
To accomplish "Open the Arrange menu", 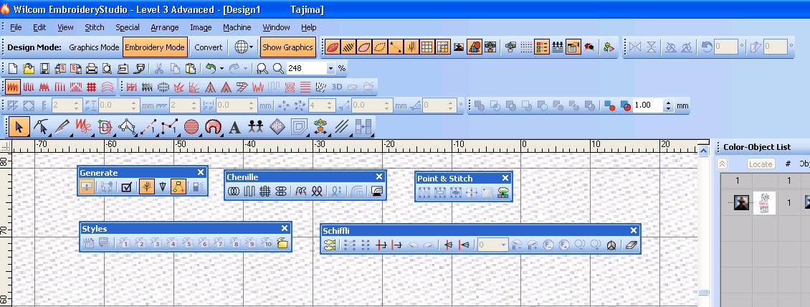I will (165, 27).
